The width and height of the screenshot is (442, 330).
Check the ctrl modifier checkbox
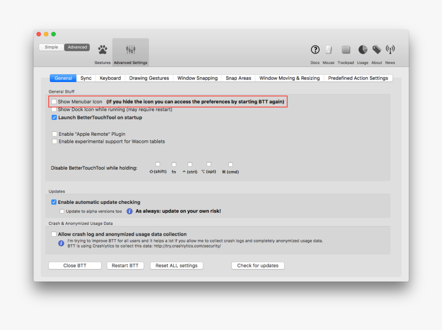pos(190,164)
